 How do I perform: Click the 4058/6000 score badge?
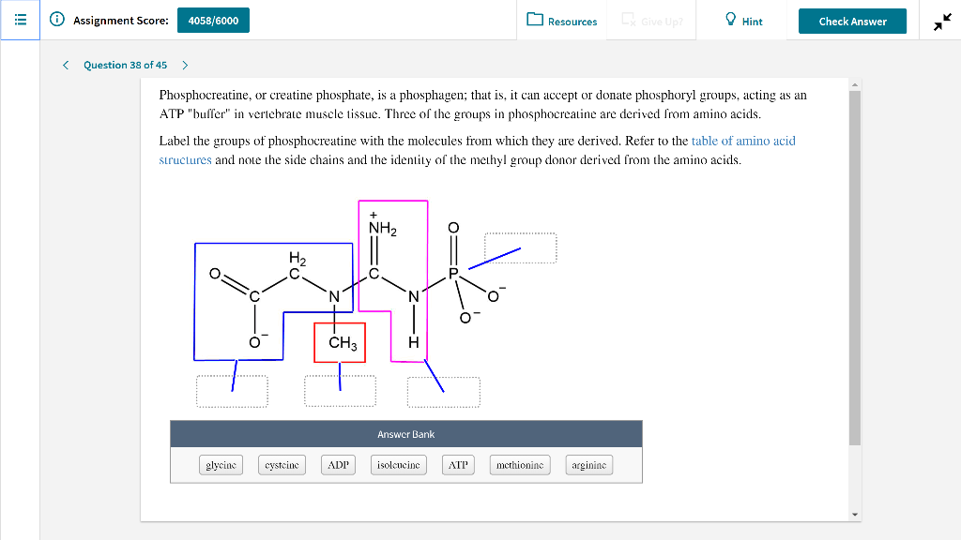point(214,19)
